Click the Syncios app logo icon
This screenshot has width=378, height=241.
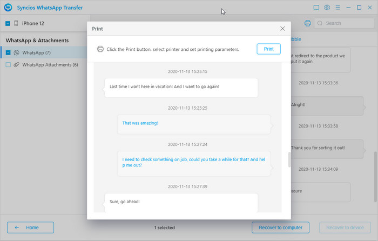point(8,8)
